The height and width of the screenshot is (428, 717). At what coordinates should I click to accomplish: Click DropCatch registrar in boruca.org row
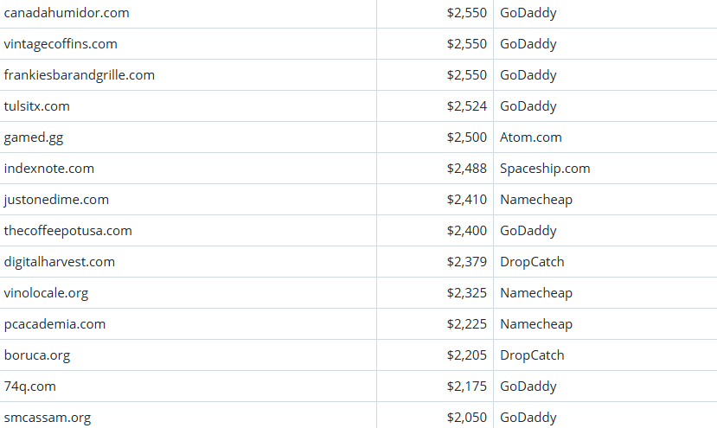(x=532, y=355)
